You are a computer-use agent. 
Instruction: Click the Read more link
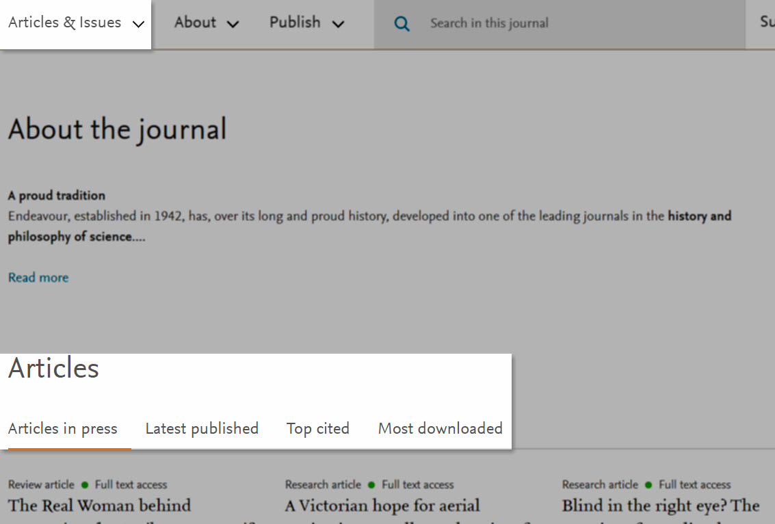[38, 277]
